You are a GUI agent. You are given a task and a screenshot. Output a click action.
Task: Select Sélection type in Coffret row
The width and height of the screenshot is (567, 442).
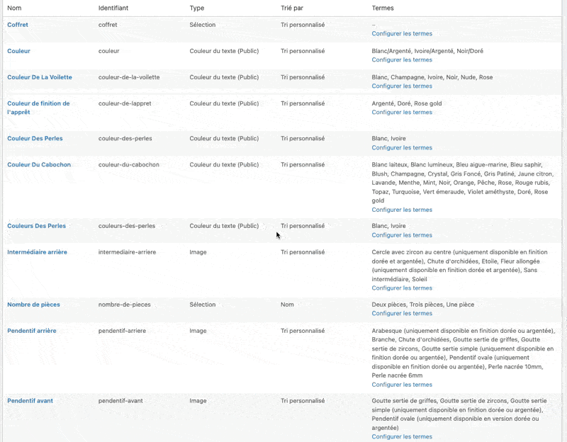(x=203, y=25)
